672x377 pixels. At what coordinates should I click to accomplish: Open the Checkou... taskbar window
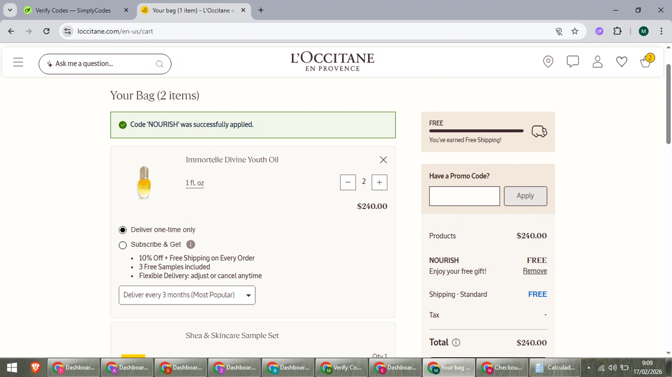(x=502, y=368)
